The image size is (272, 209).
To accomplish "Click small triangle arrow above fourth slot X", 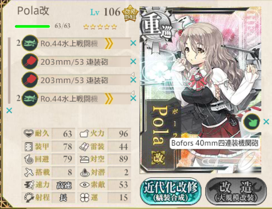I will coord(133,93).
